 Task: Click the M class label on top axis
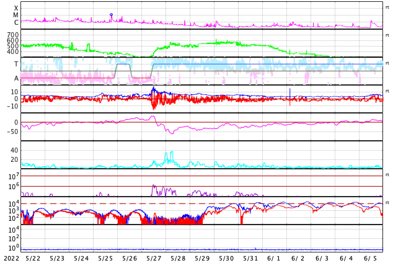[16, 16]
